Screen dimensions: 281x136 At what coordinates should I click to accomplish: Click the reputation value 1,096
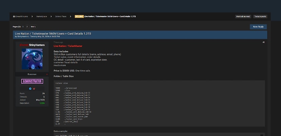[42, 103]
